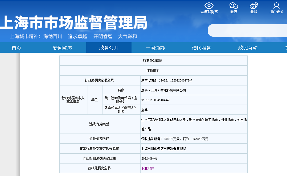Click the credit code 913101150841464446
This screenshot has width=287, height=176.
tap(156, 100)
